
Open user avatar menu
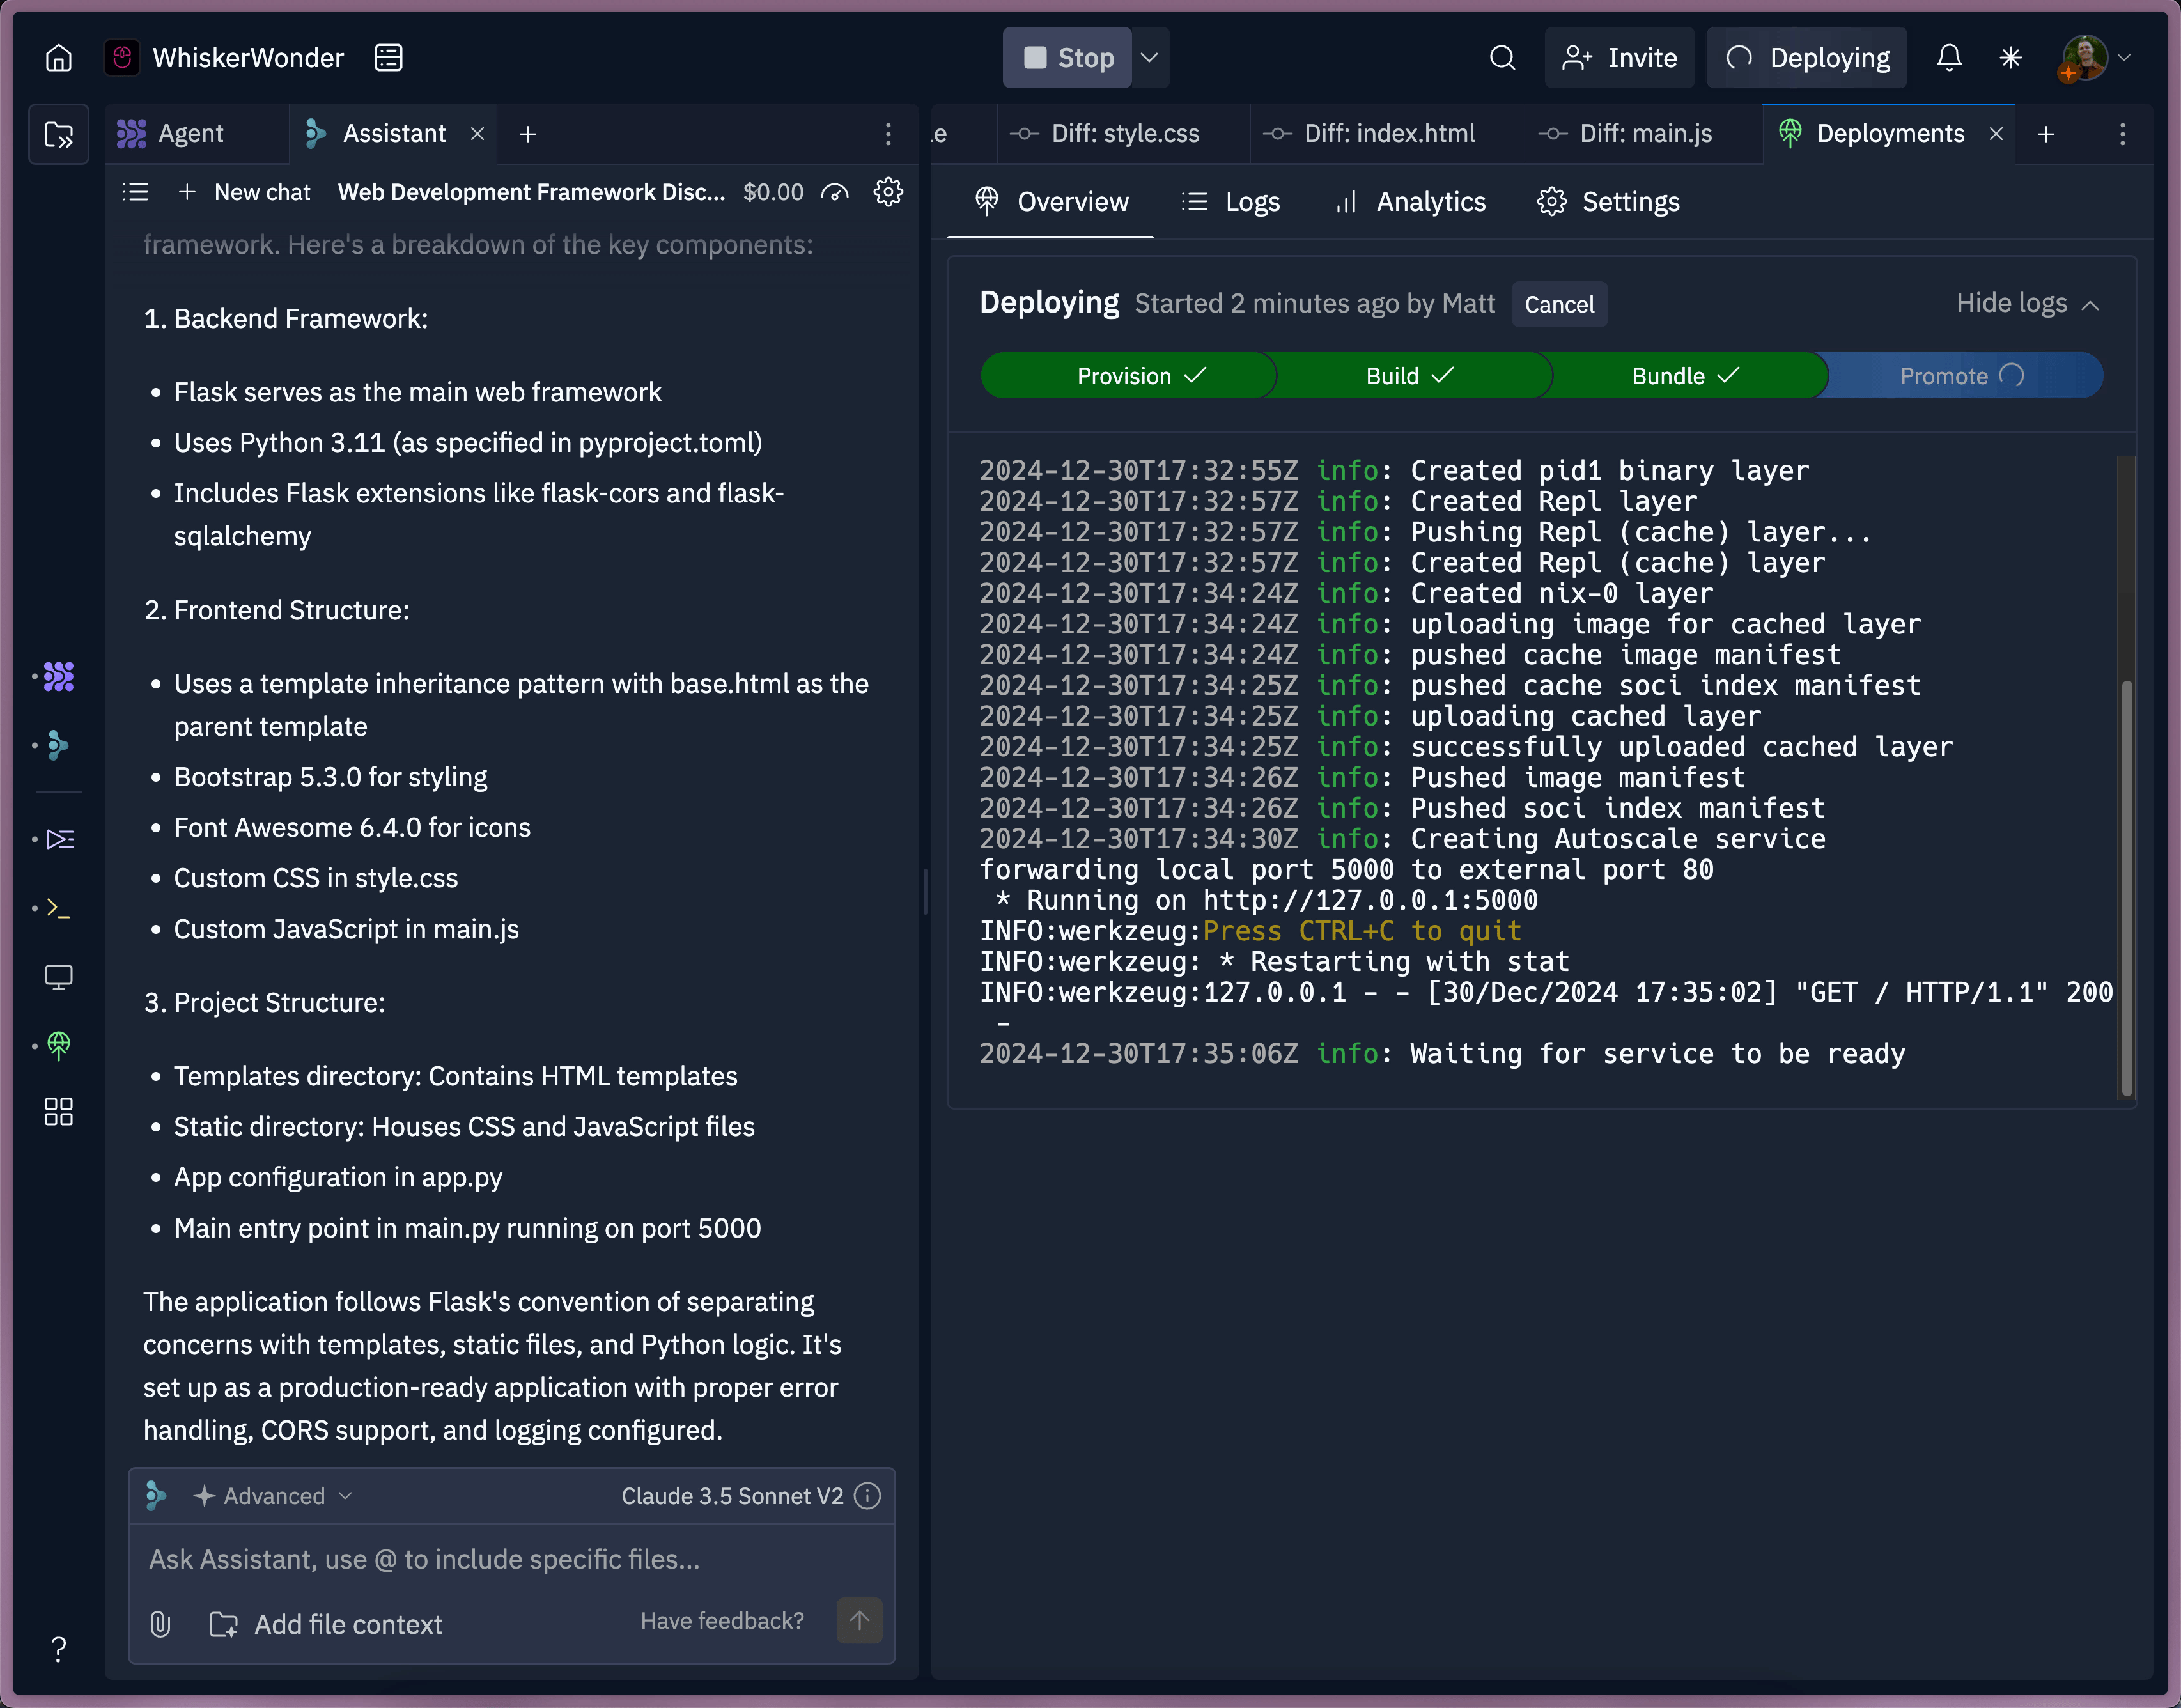click(x=2084, y=58)
